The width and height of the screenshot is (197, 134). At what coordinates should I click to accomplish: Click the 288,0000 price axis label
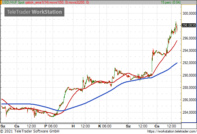point(189,88)
